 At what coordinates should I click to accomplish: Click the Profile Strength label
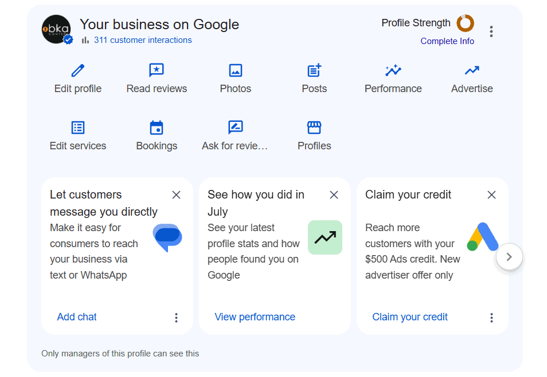(x=416, y=23)
